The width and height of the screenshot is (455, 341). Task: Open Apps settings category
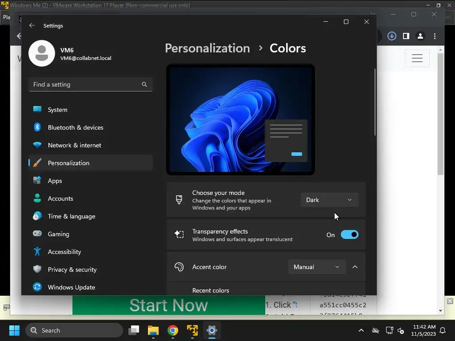click(91, 181)
